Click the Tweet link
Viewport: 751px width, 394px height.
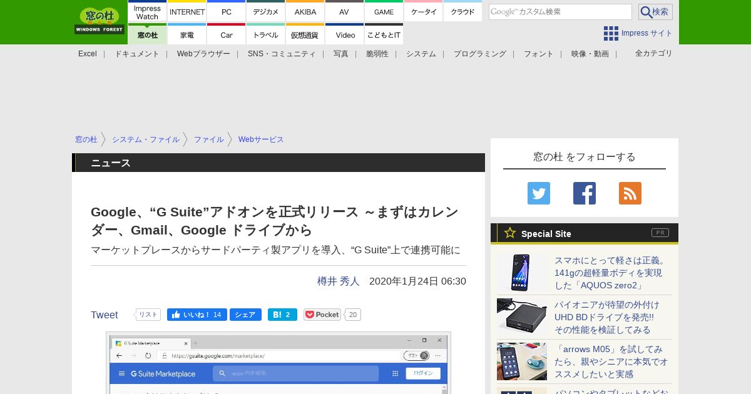point(104,315)
